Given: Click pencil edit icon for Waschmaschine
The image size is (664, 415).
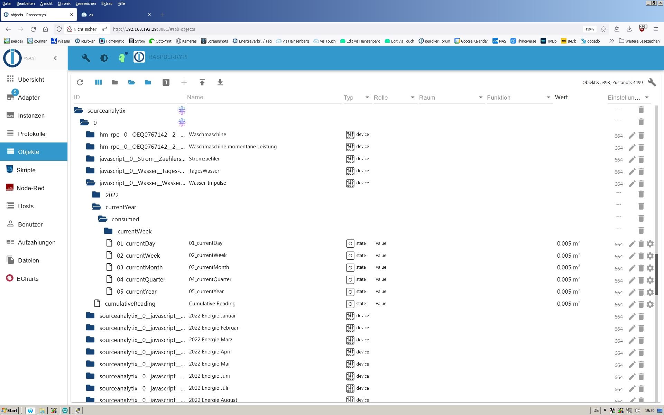Looking at the screenshot, I should (x=632, y=135).
